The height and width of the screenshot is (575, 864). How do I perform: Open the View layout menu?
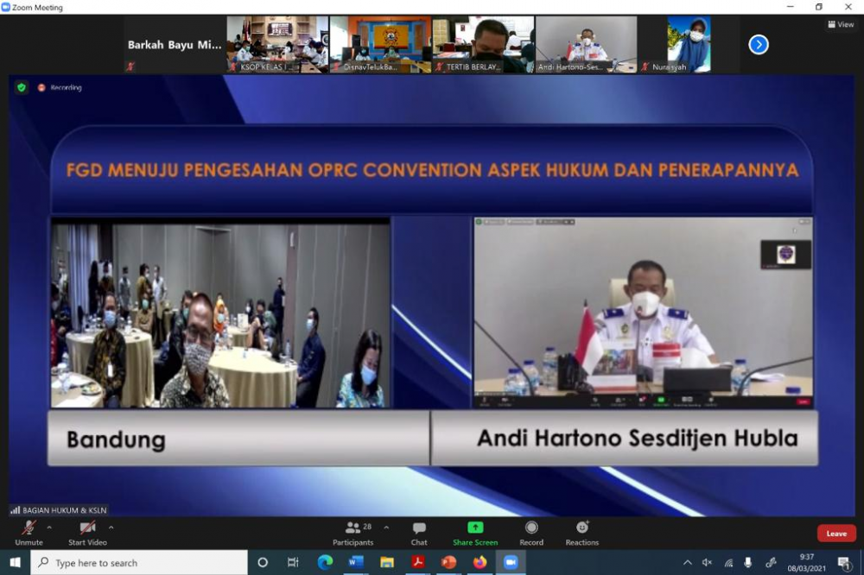(x=841, y=24)
